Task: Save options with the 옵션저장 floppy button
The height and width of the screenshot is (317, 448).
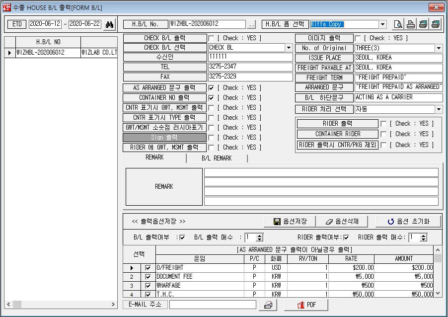Action: pyautogui.click(x=290, y=222)
